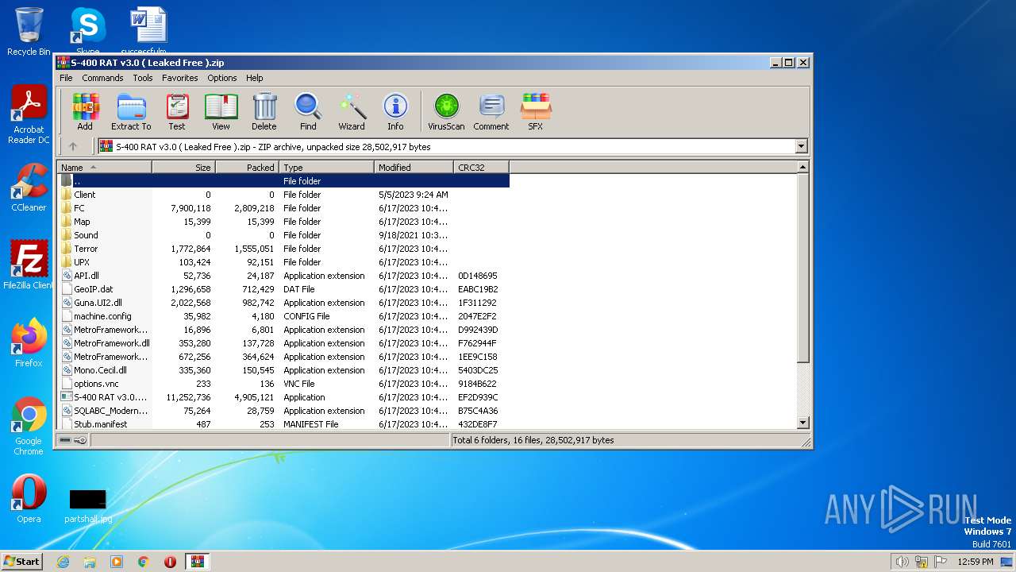Open CCleaner desktop shortcut

pos(29,187)
